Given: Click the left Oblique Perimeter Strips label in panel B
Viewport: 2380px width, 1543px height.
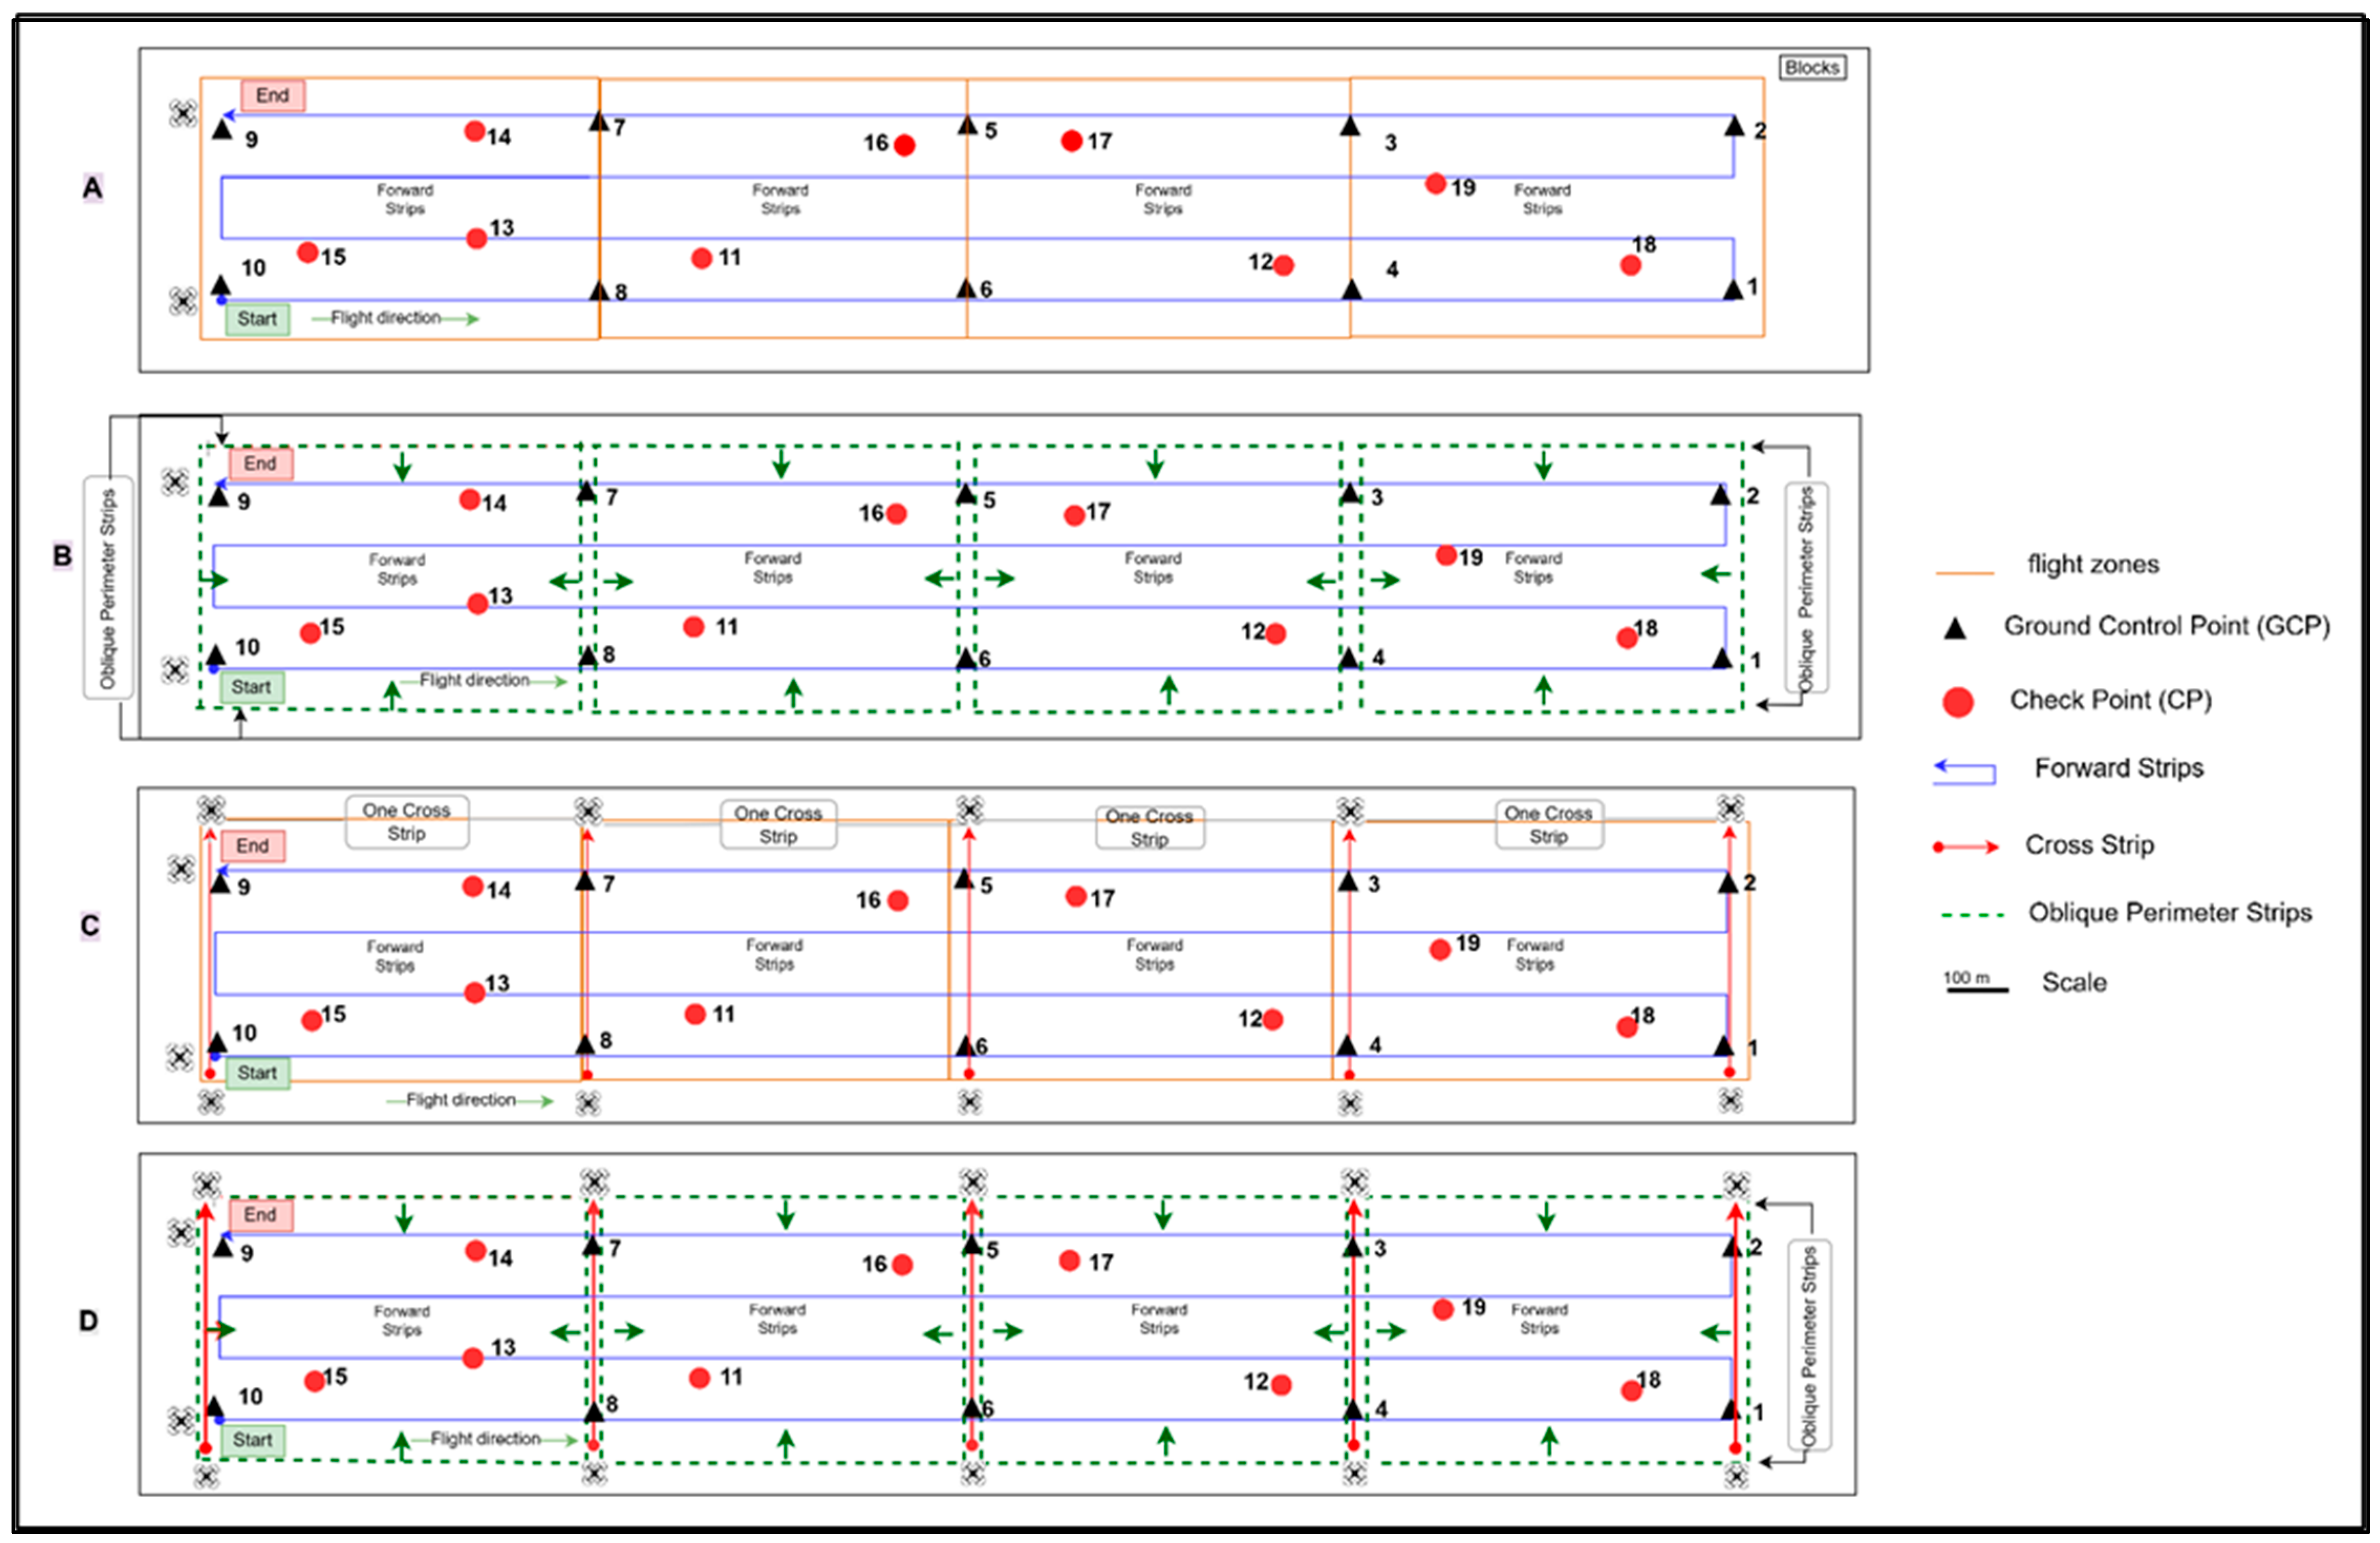Looking at the screenshot, I should (x=107, y=588).
